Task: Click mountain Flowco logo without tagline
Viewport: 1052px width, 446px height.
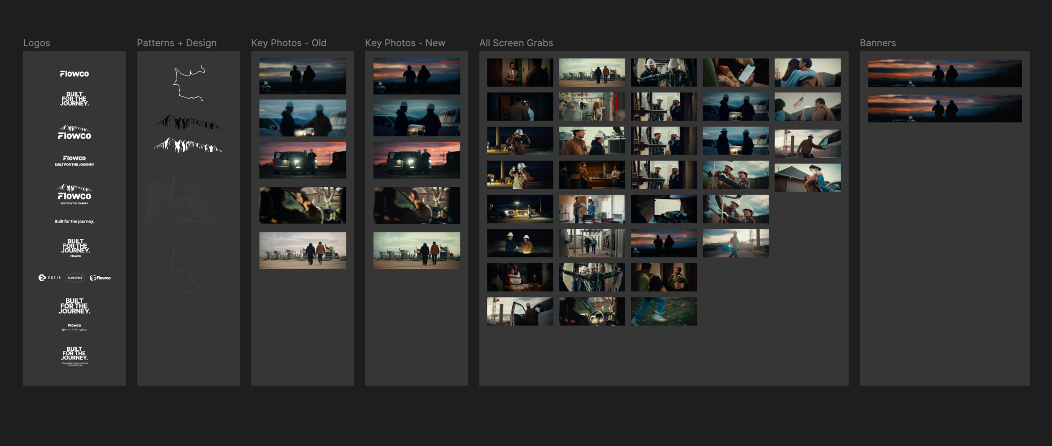Action: point(74,132)
